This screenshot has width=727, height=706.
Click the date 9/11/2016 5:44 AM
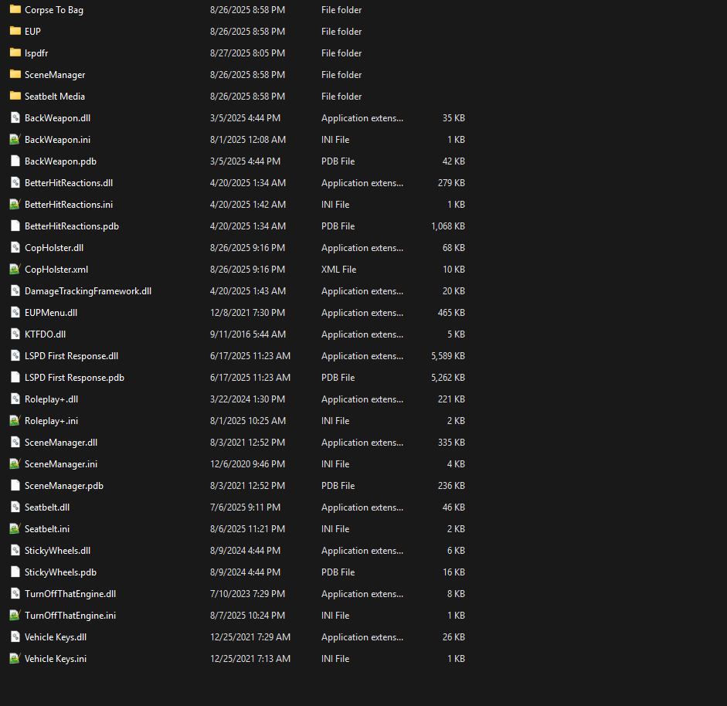click(247, 334)
